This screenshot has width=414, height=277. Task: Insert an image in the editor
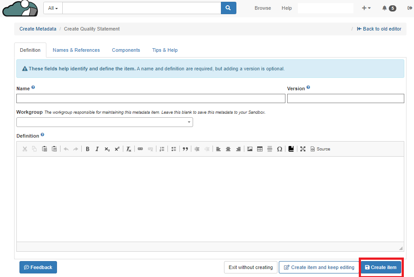tap(250, 149)
